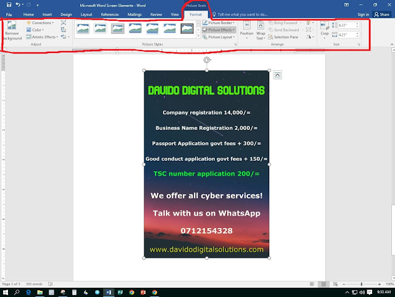The height and width of the screenshot is (297, 395).
Task: Open the Selection Pane
Action: pos(283,37)
